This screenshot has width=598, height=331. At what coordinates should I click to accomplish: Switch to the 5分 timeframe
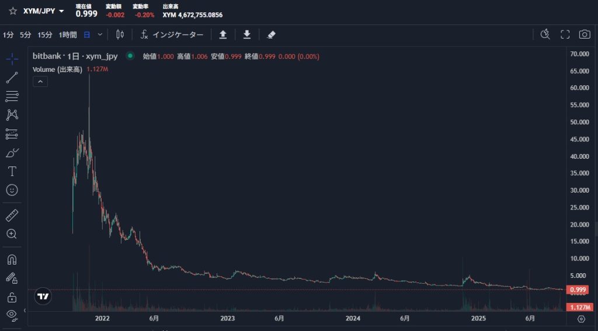pyautogui.click(x=26, y=35)
